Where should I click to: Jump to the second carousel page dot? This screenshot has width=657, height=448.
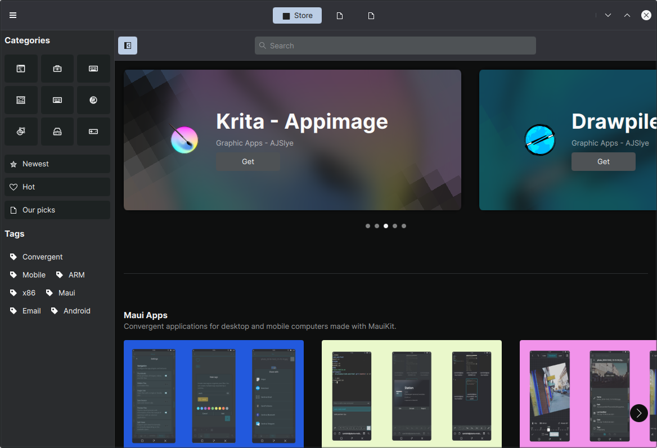pos(377,226)
